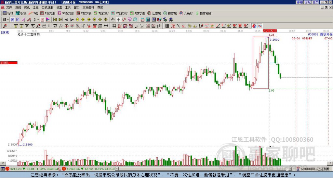Toggle the yin-yang icon
Image resolution: width=333 pixels, height=178 pixels.
pyautogui.click(x=254, y=26)
